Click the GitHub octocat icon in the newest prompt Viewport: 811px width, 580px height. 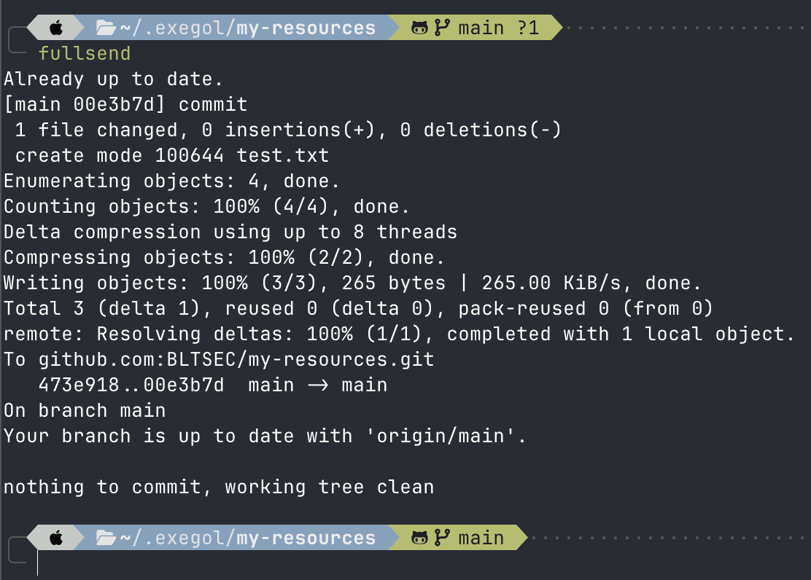point(420,538)
